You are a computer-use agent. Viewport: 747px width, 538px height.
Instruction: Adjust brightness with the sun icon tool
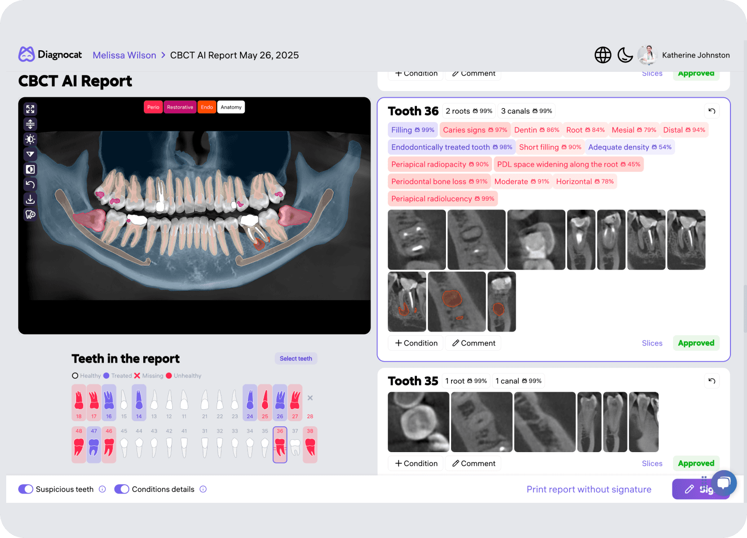tap(31, 139)
